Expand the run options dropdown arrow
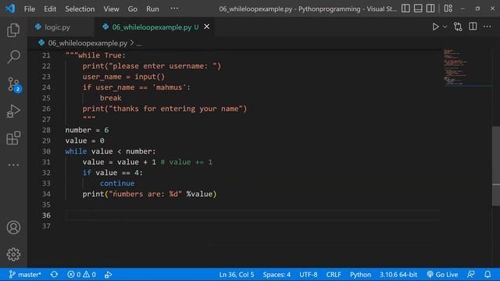 (445, 27)
